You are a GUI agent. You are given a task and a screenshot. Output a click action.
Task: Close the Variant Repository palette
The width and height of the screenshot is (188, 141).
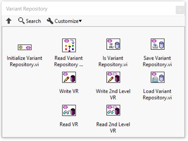(180, 10)
